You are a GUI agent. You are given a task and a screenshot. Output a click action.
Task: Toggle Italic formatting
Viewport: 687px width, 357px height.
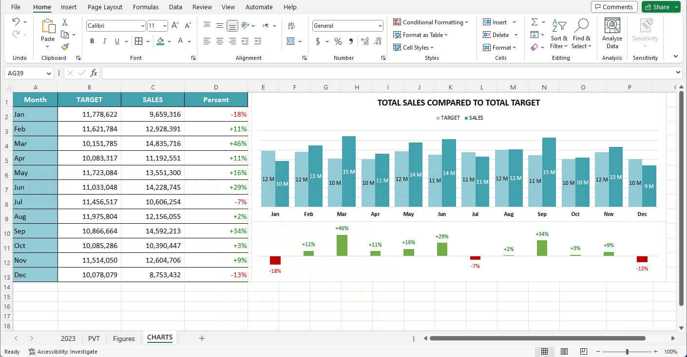(x=104, y=41)
